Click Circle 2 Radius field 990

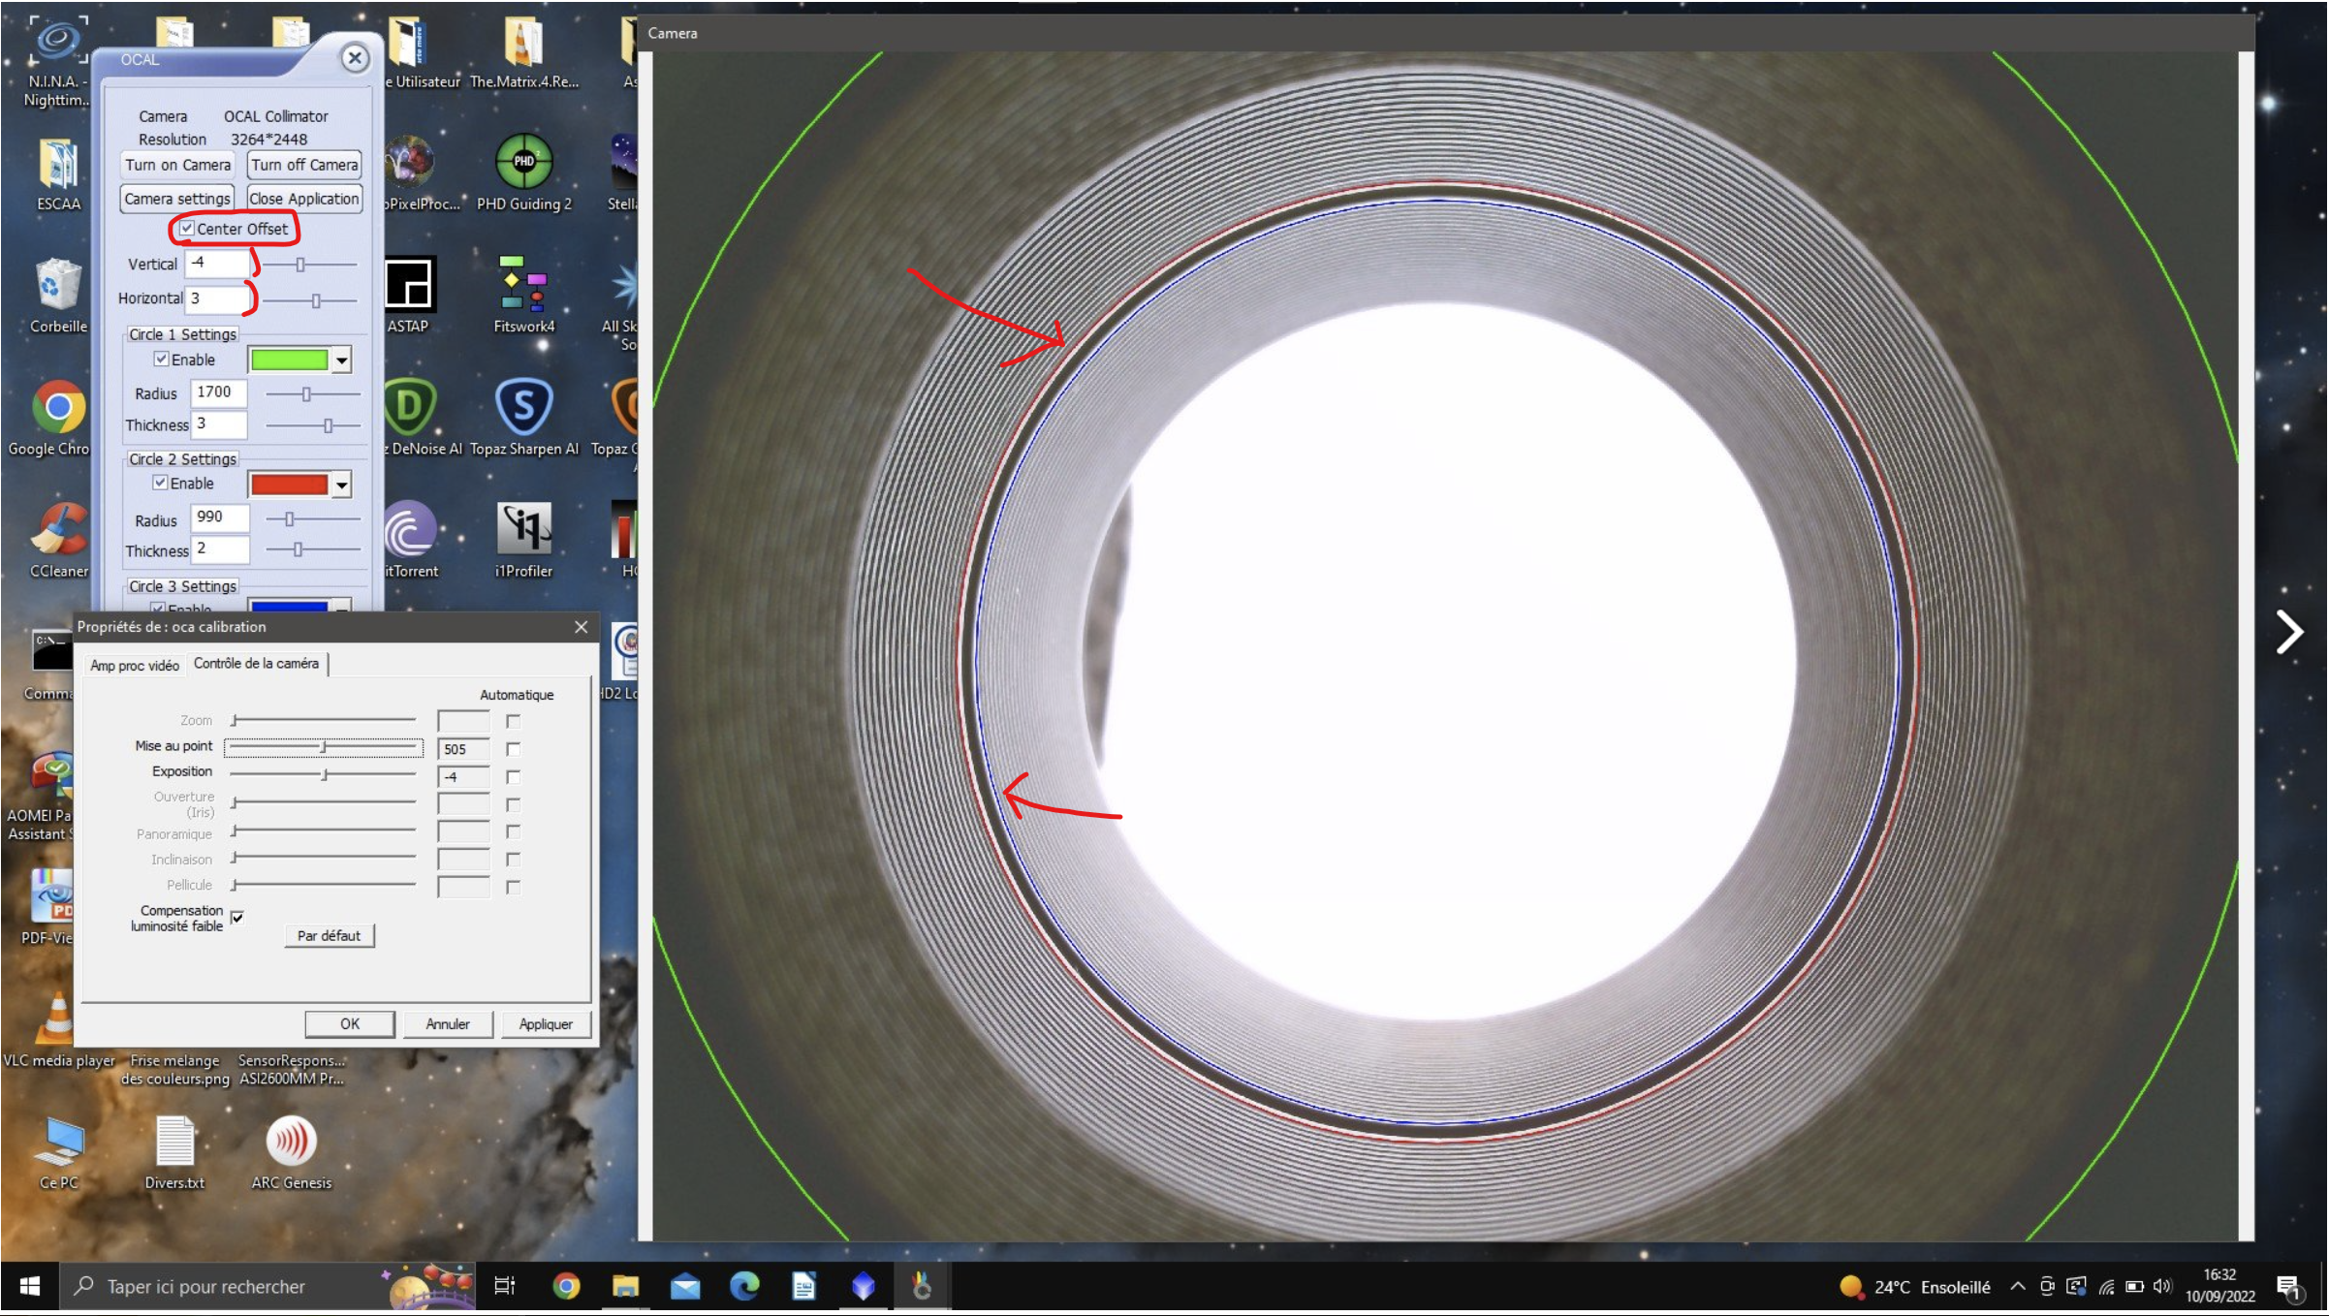click(x=220, y=517)
